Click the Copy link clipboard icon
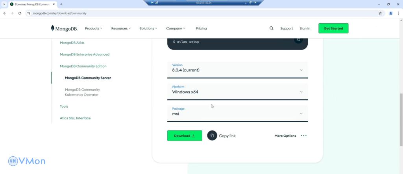Viewport: 403px width, 174px height. coord(212,136)
